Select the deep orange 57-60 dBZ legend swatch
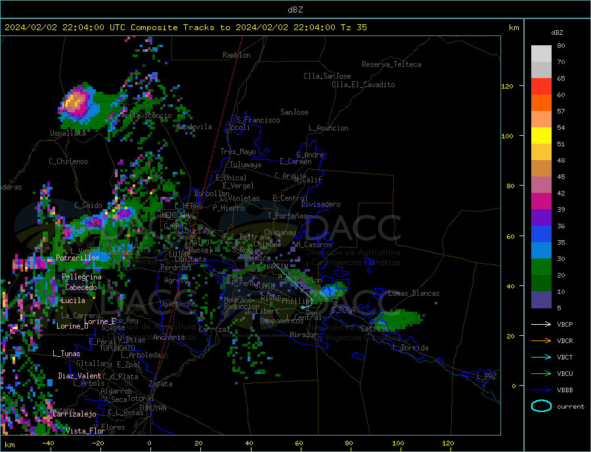This screenshot has height=452, width=591. coord(541,103)
